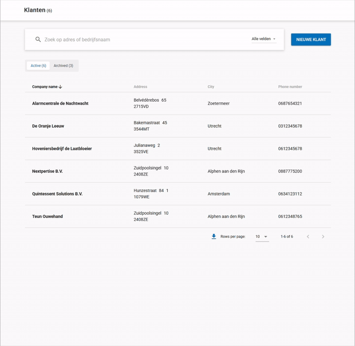Sort by the Phone number column header

tap(290, 86)
